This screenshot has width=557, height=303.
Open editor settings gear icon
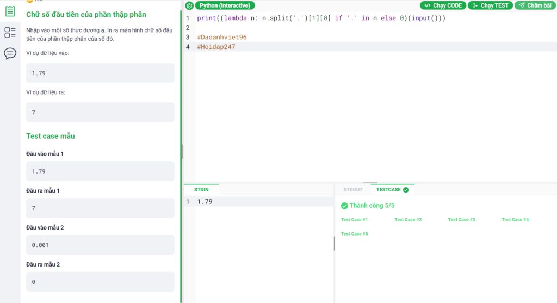pos(189,5)
